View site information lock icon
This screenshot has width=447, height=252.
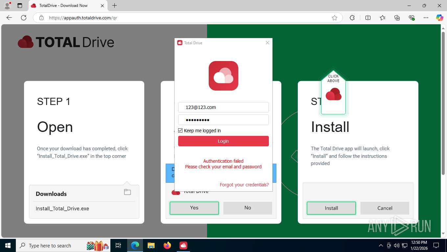pyautogui.click(x=41, y=18)
